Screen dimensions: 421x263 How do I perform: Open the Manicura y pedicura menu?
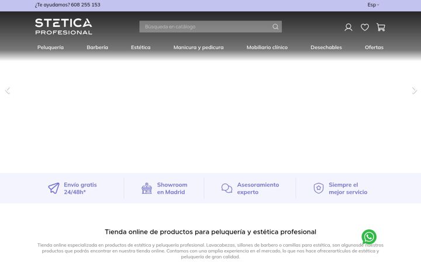coord(198,47)
